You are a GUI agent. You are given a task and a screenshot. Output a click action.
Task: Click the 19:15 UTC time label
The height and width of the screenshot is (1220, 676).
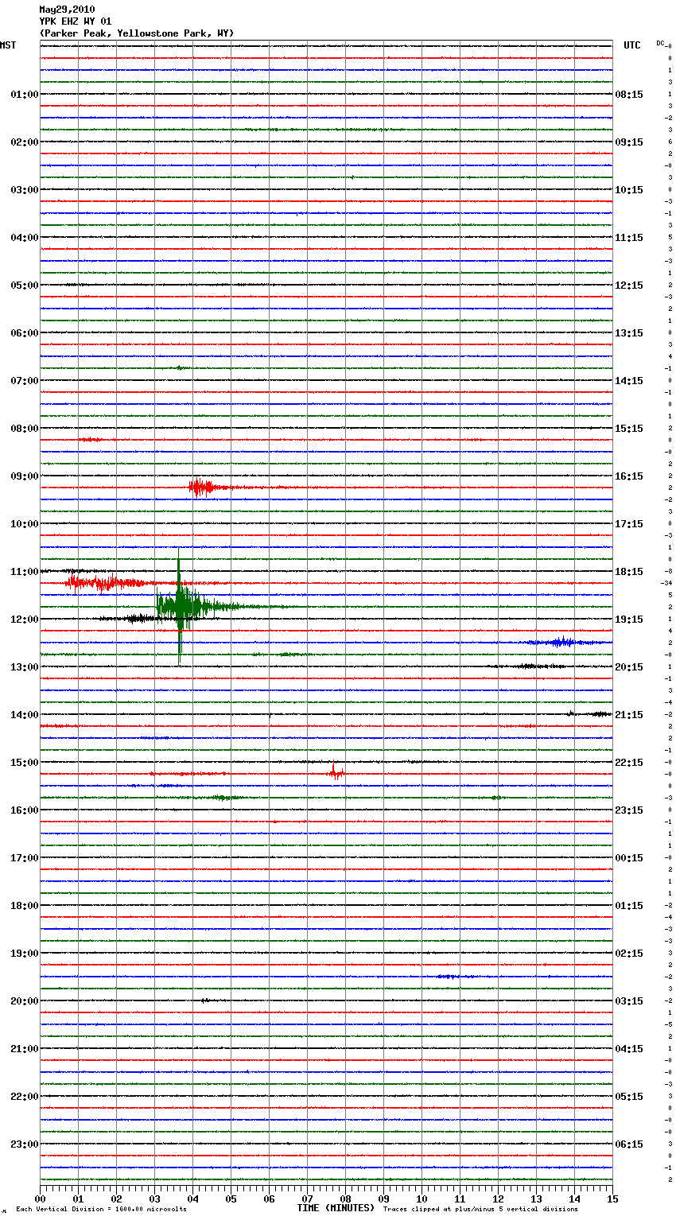tap(629, 620)
